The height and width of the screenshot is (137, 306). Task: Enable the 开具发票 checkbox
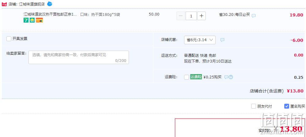(x=9, y=39)
